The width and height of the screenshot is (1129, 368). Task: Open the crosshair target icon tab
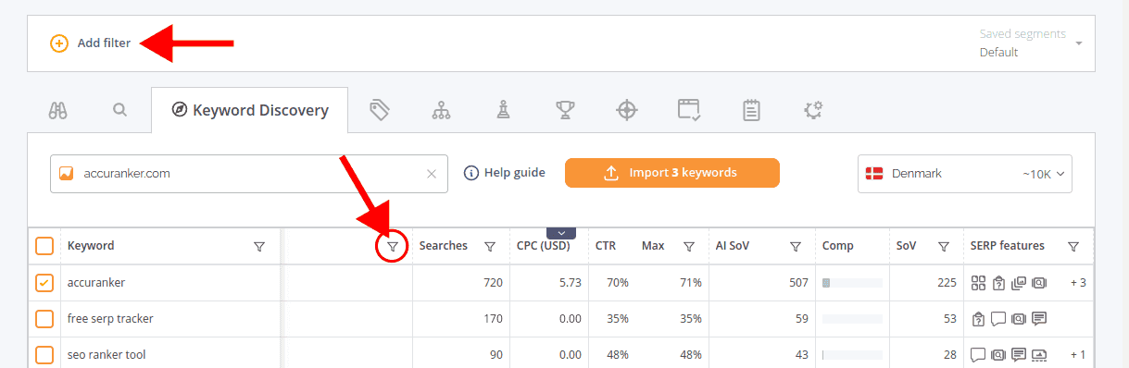tap(627, 110)
